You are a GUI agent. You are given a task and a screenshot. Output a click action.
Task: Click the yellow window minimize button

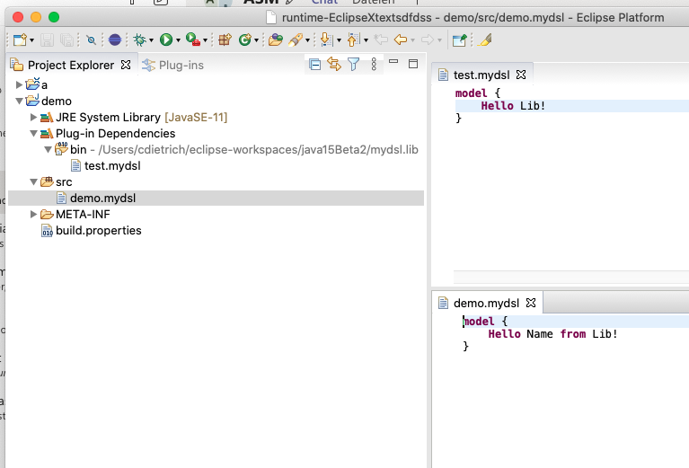tap(36, 17)
